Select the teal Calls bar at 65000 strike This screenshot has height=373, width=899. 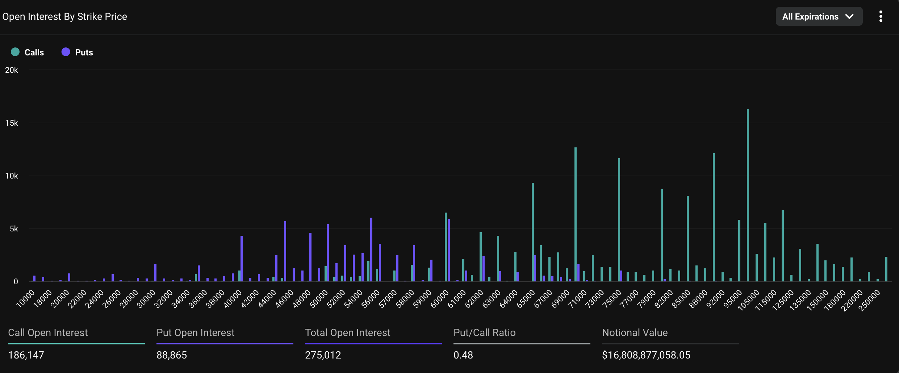533,232
